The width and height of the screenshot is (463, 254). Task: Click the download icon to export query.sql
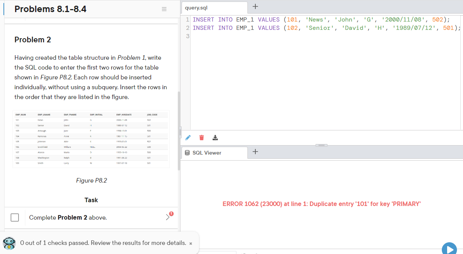click(215, 138)
